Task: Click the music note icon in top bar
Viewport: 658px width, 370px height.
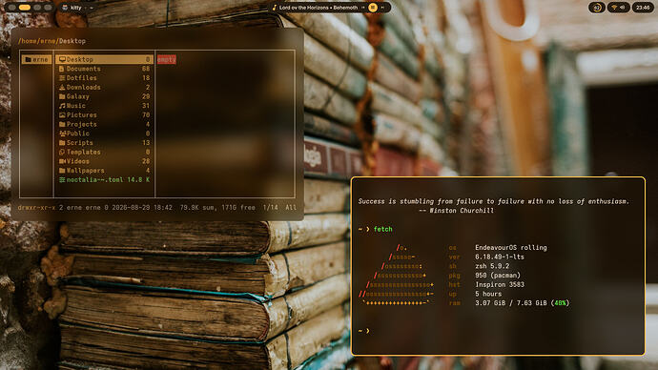Action: click(x=275, y=8)
